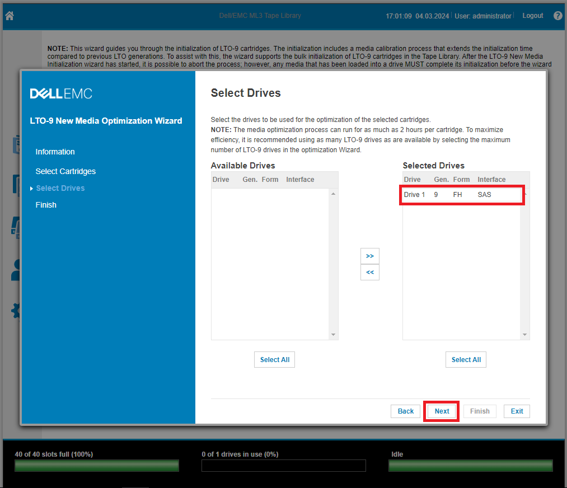Click the slots full progress bar

pyautogui.click(x=96, y=466)
